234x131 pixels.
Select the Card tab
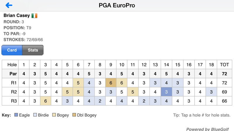12,50
